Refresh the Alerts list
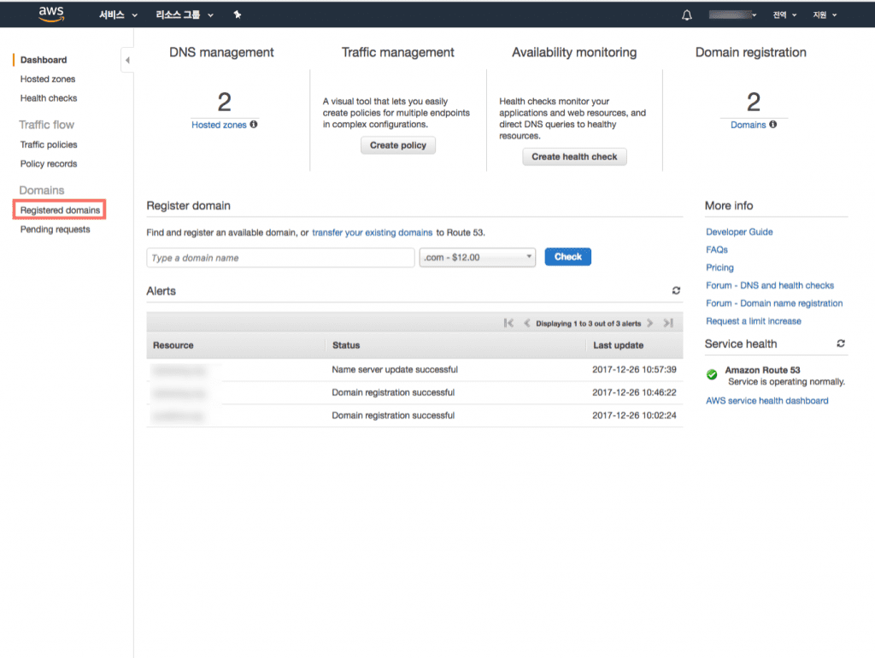875x658 pixels. coord(676,291)
